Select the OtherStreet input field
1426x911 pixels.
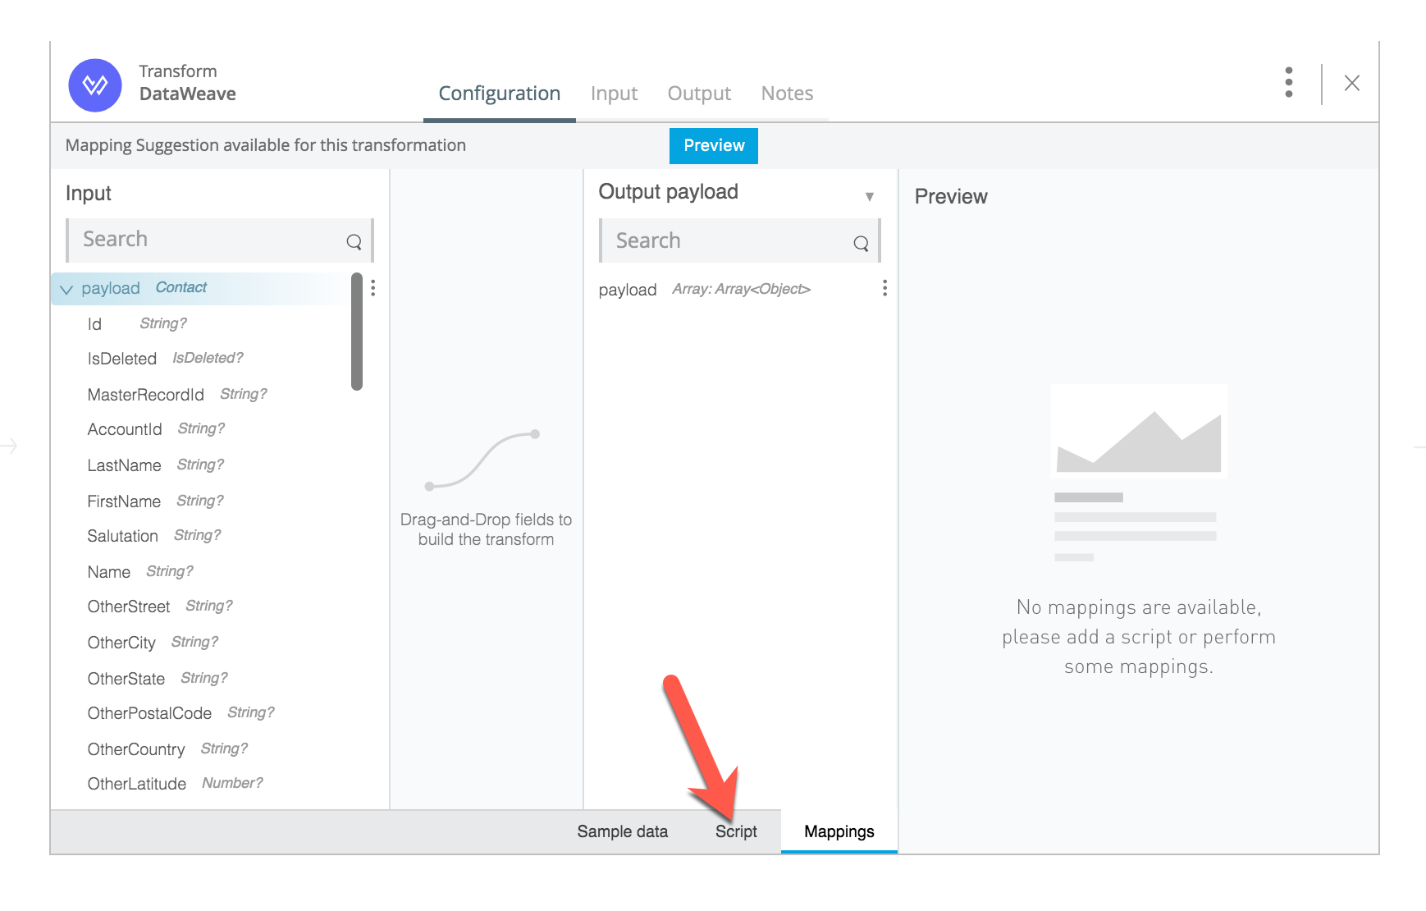(x=160, y=607)
